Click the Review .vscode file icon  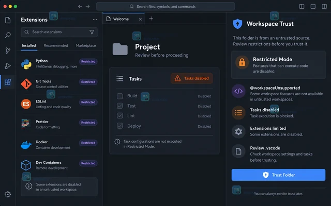238,151
